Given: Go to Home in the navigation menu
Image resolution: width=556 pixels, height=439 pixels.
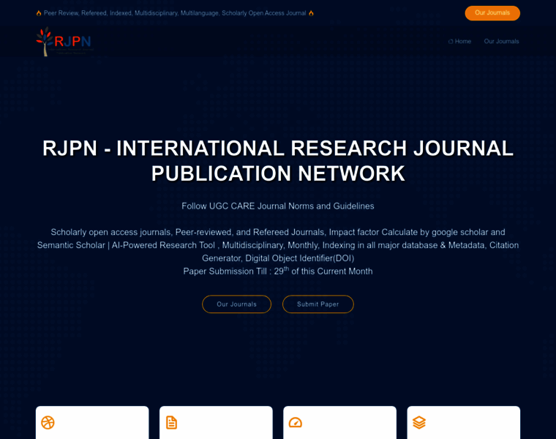Looking at the screenshot, I should [x=459, y=42].
